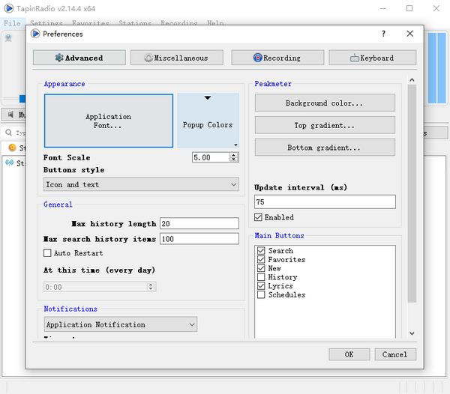Click the Preferences help question mark
The height and width of the screenshot is (394, 450).
pos(384,34)
